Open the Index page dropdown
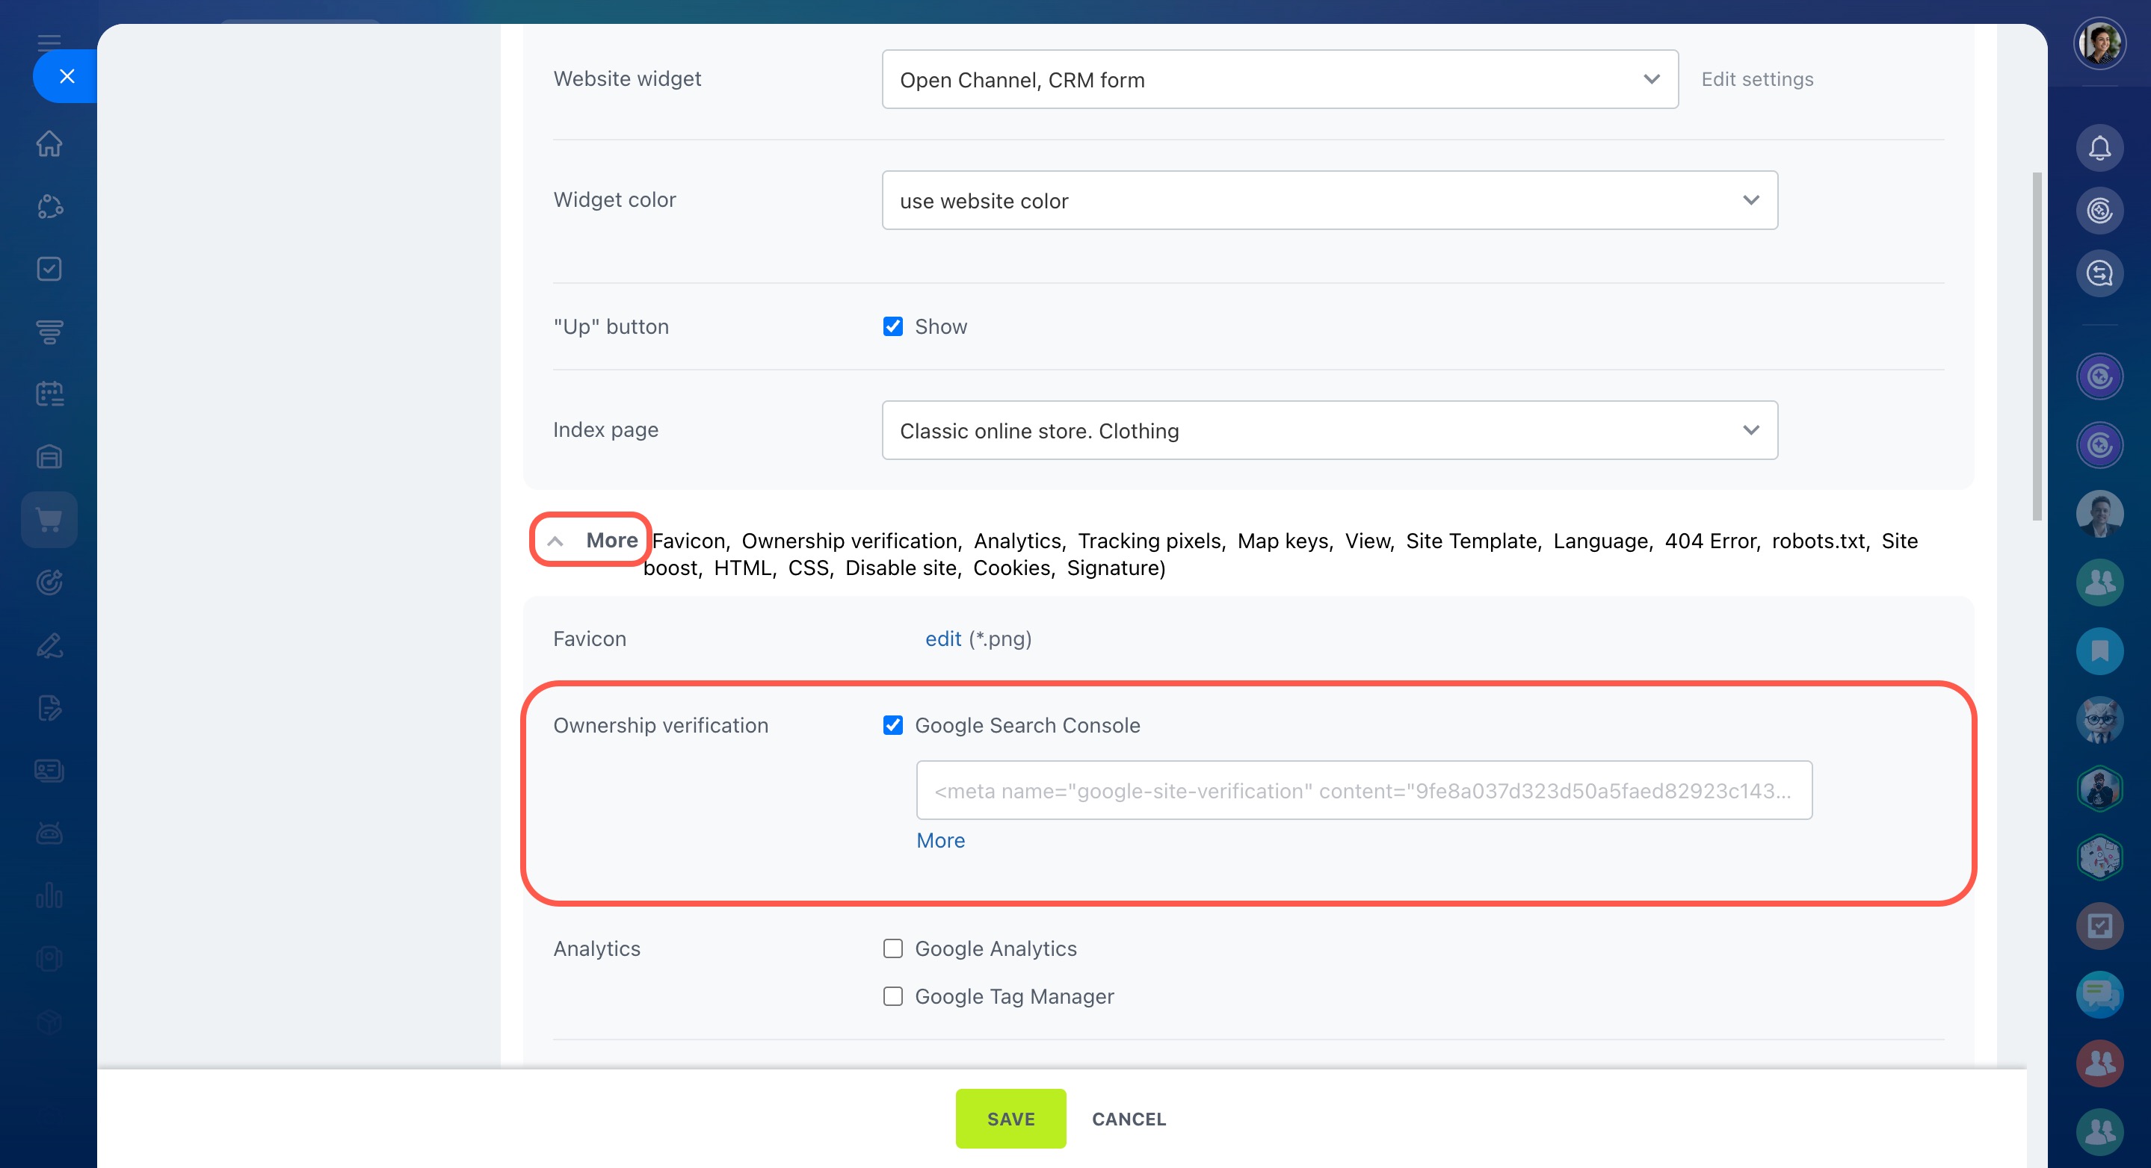Image resolution: width=2151 pixels, height=1168 pixels. coord(1330,430)
